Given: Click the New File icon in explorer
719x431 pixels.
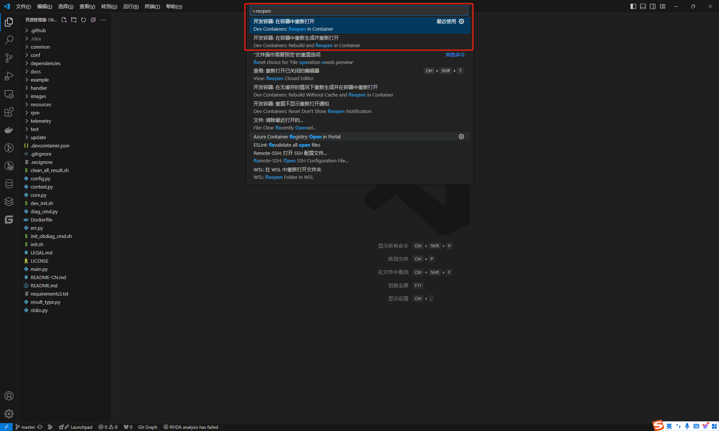Looking at the screenshot, I should pos(64,20).
